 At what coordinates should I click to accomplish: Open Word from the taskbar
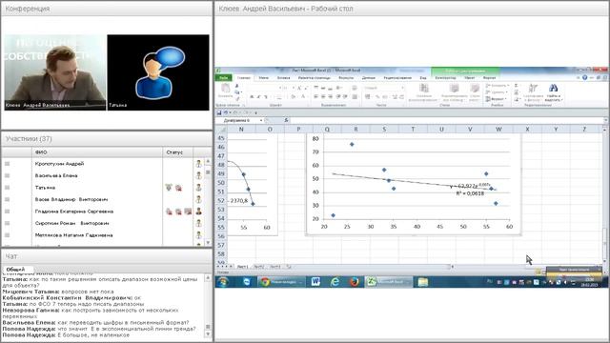point(315,282)
